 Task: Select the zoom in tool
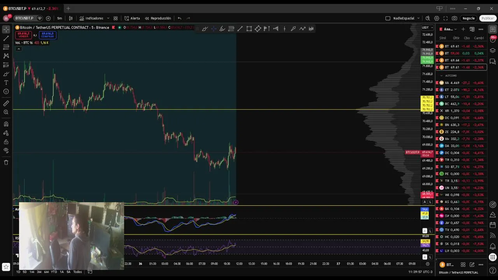point(6,112)
